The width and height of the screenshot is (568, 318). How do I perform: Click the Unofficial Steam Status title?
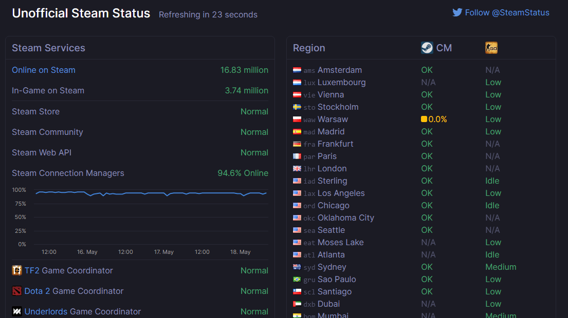coord(81,13)
